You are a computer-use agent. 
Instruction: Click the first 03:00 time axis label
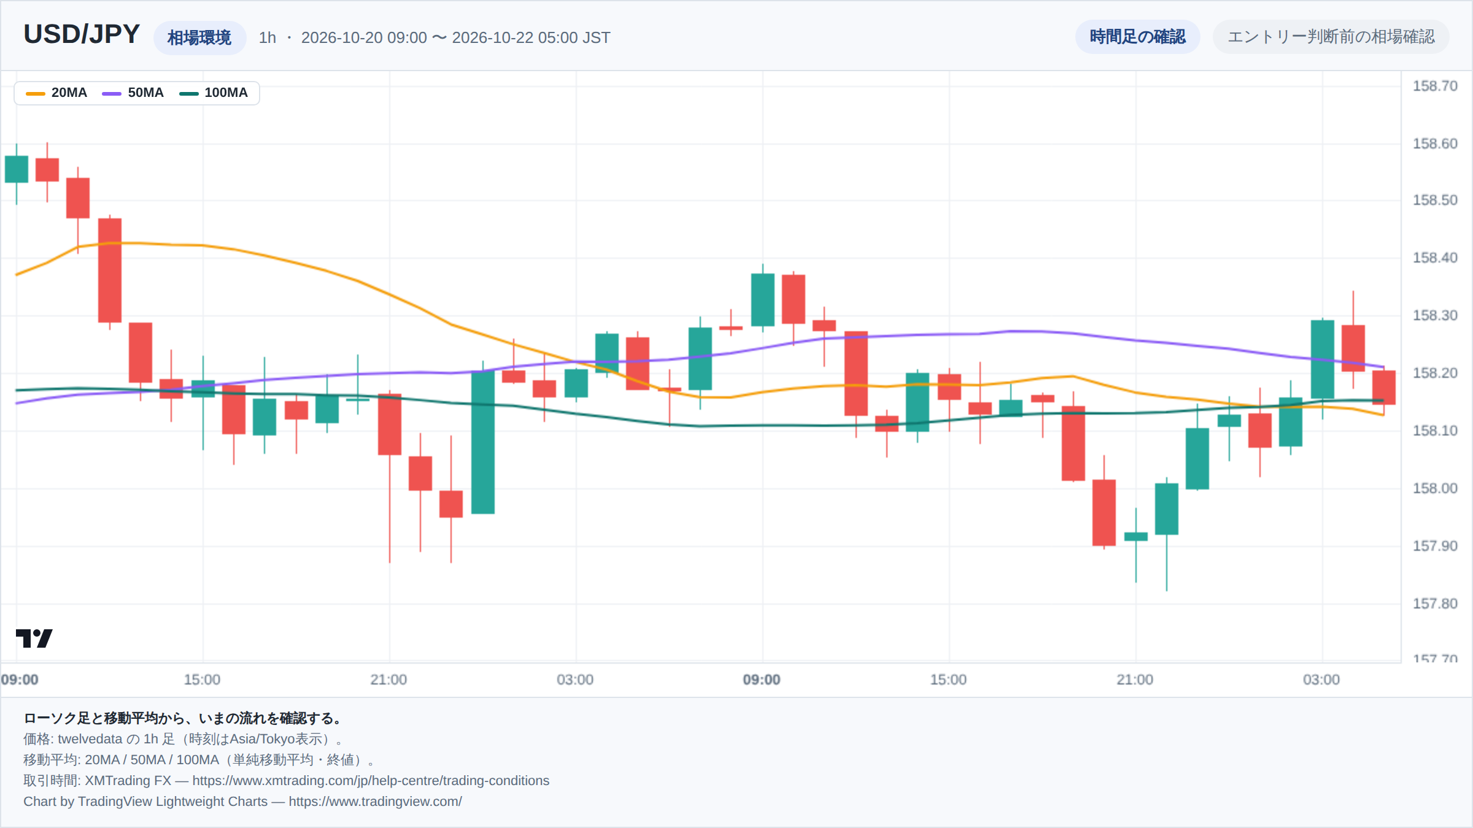click(x=575, y=680)
